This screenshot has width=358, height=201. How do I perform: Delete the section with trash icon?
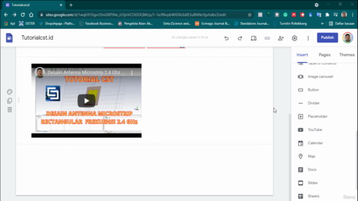coord(10,109)
